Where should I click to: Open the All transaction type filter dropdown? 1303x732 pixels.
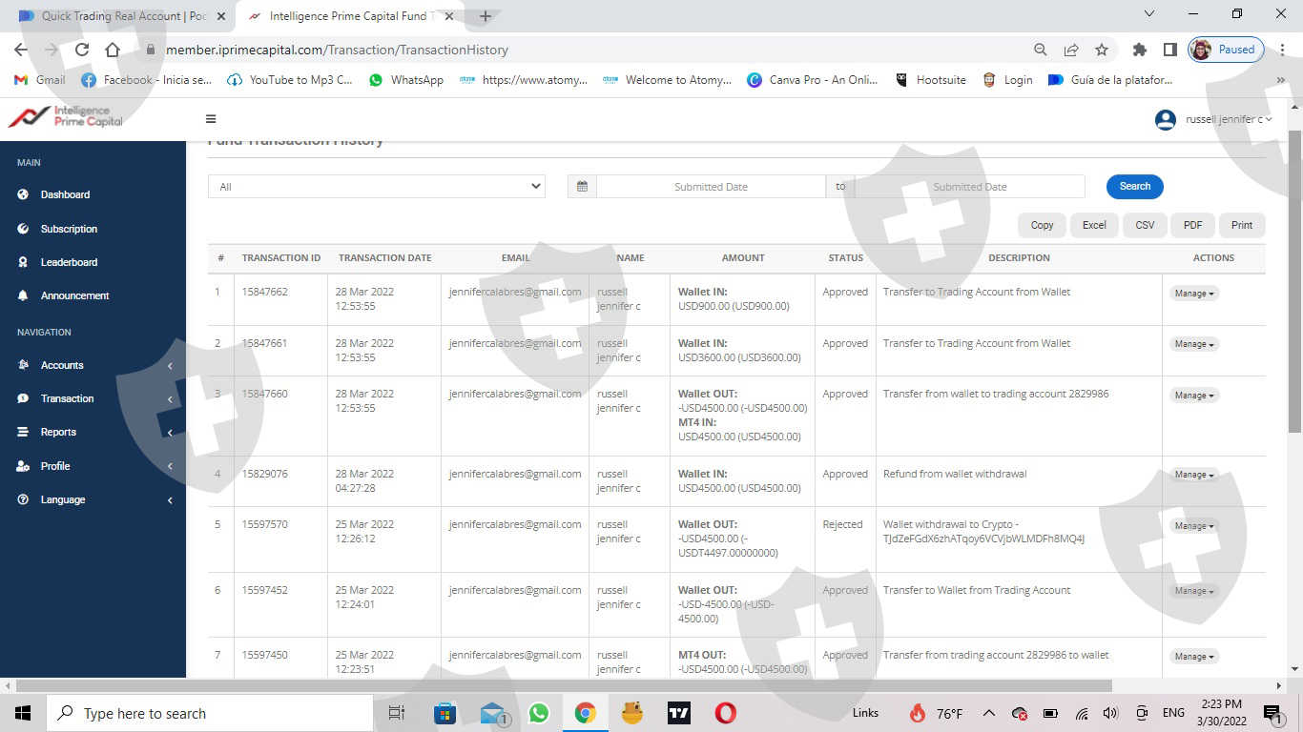pyautogui.click(x=376, y=187)
